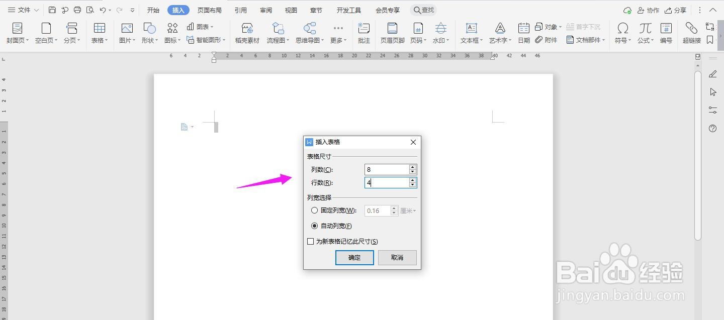The width and height of the screenshot is (724, 320).
Task: Switch to the 引用 tab
Action: tap(241, 10)
